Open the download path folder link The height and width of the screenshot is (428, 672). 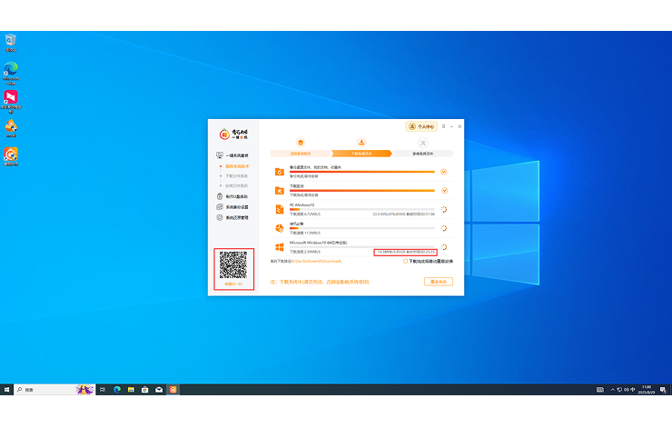click(315, 261)
